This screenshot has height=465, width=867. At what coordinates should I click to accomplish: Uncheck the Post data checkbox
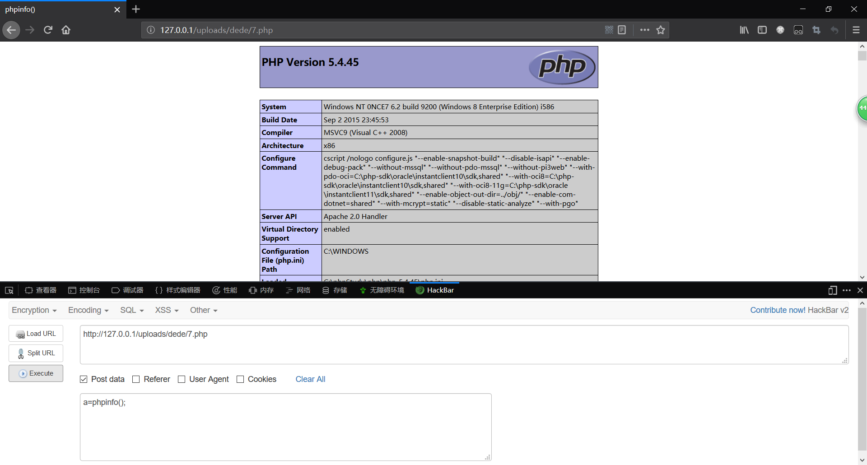84,379
